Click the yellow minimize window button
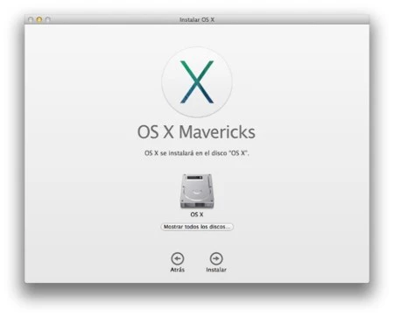The width and height of the screenshot is (394, 317). [39, 19]
